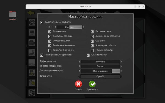Toggle Screen space reflection checkbox

click(92, 46)
